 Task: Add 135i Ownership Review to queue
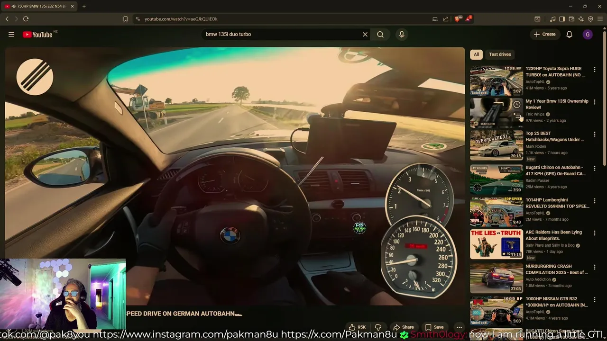pyautogui.click(x=517, y=116)
